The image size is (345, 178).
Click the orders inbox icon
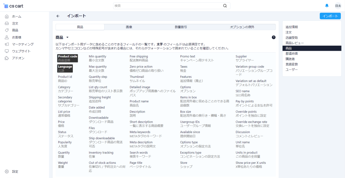pos(7,24)
